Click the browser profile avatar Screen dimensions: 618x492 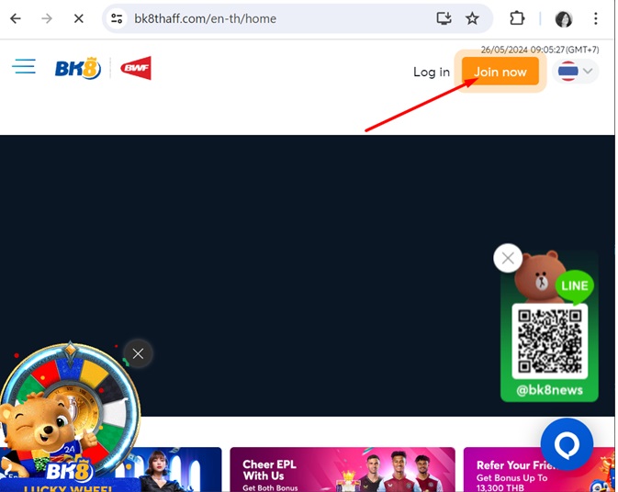pyautogui.click(x=564, y=18)
